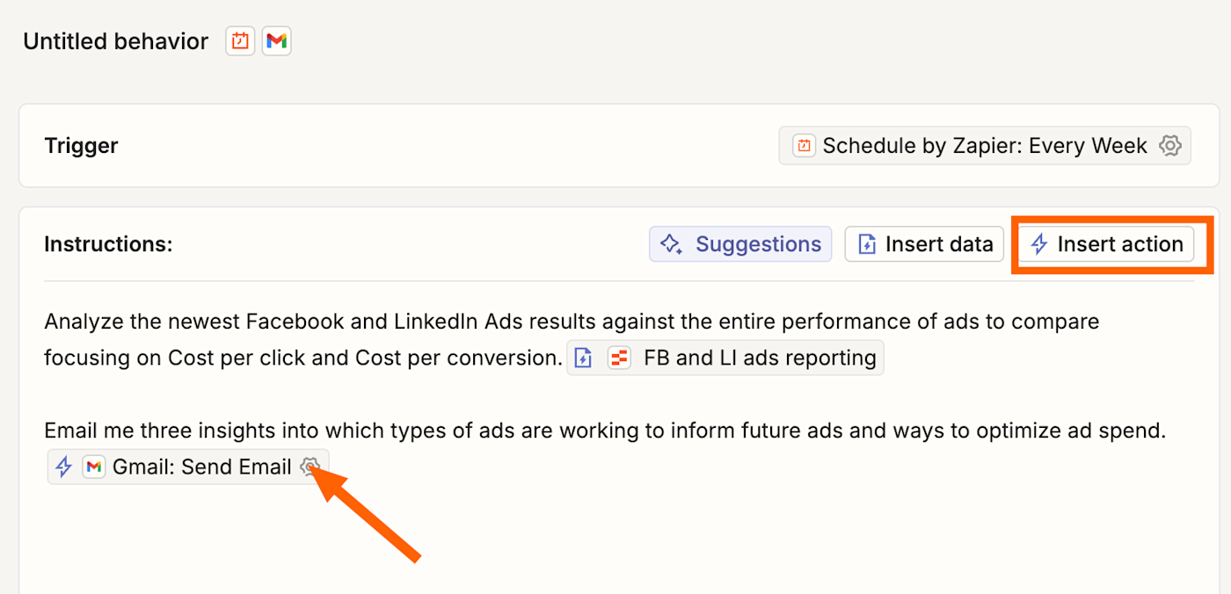
Task: Open the Schedule by Zapier: Every Week trigger
Action: point(984,146)
